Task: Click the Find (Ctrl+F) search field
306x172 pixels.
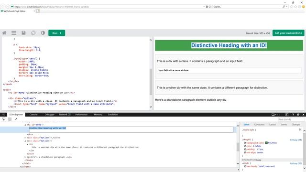Action: pos(291,119)
